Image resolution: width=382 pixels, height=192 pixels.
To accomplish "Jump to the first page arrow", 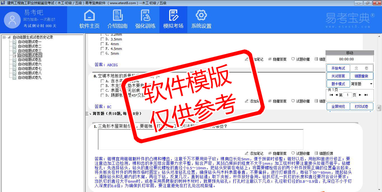I will pos(331,95).
